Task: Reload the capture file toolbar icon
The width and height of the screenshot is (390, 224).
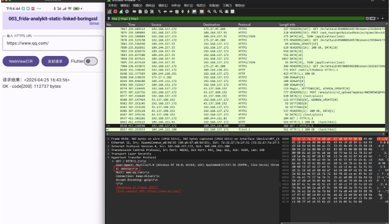Action: coord(151,11)
